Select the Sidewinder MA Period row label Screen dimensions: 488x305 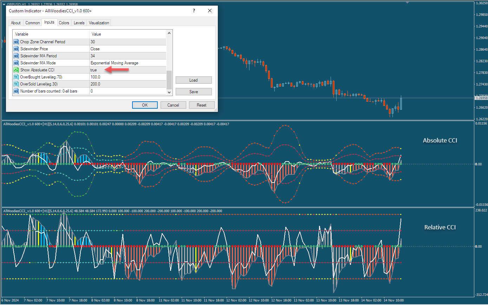click(38, 56)
